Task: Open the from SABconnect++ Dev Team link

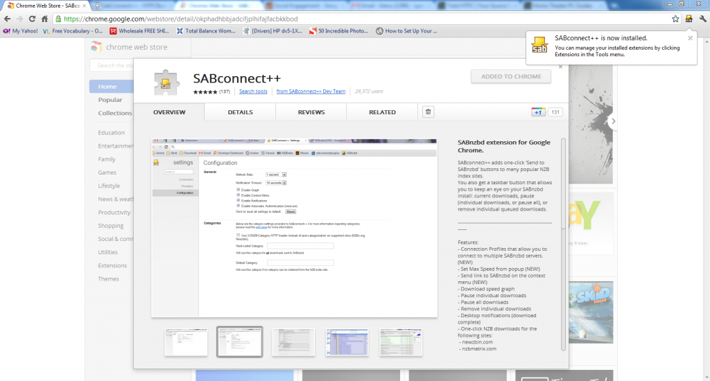Action: pyautogui.click(x=311, y=91)
